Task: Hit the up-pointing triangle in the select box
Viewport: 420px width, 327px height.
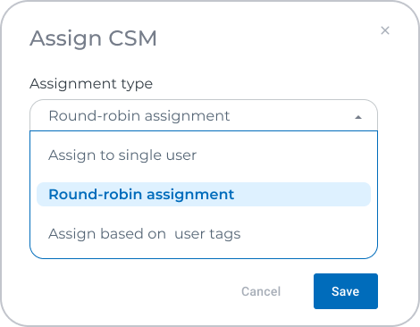Action: (358, 117)
